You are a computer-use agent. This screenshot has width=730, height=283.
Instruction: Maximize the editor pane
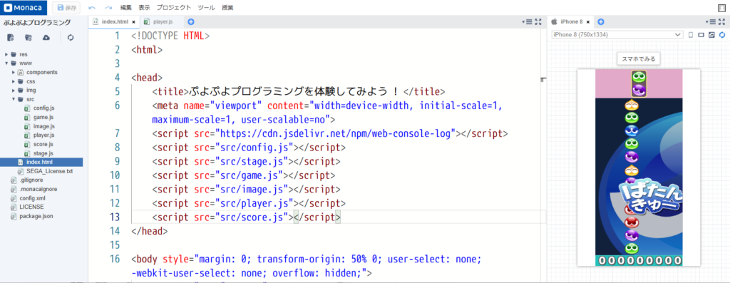538,21
